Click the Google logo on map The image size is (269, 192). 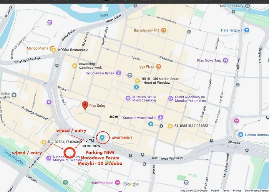[131, 184]
